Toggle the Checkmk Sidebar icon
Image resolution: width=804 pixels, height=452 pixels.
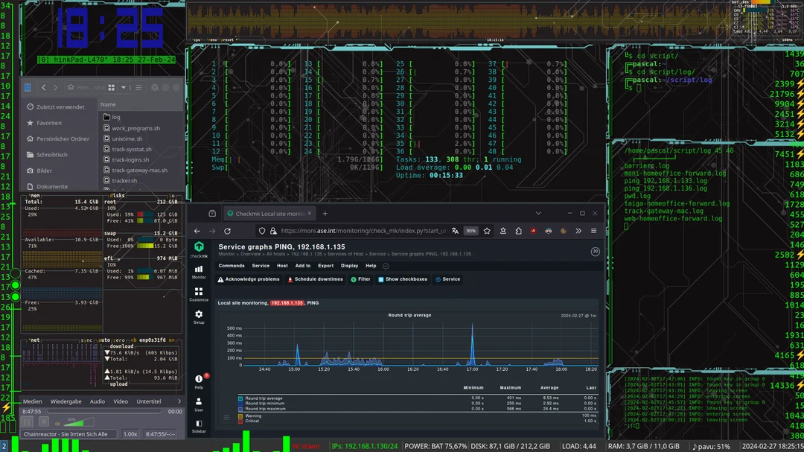coord(198,424)
